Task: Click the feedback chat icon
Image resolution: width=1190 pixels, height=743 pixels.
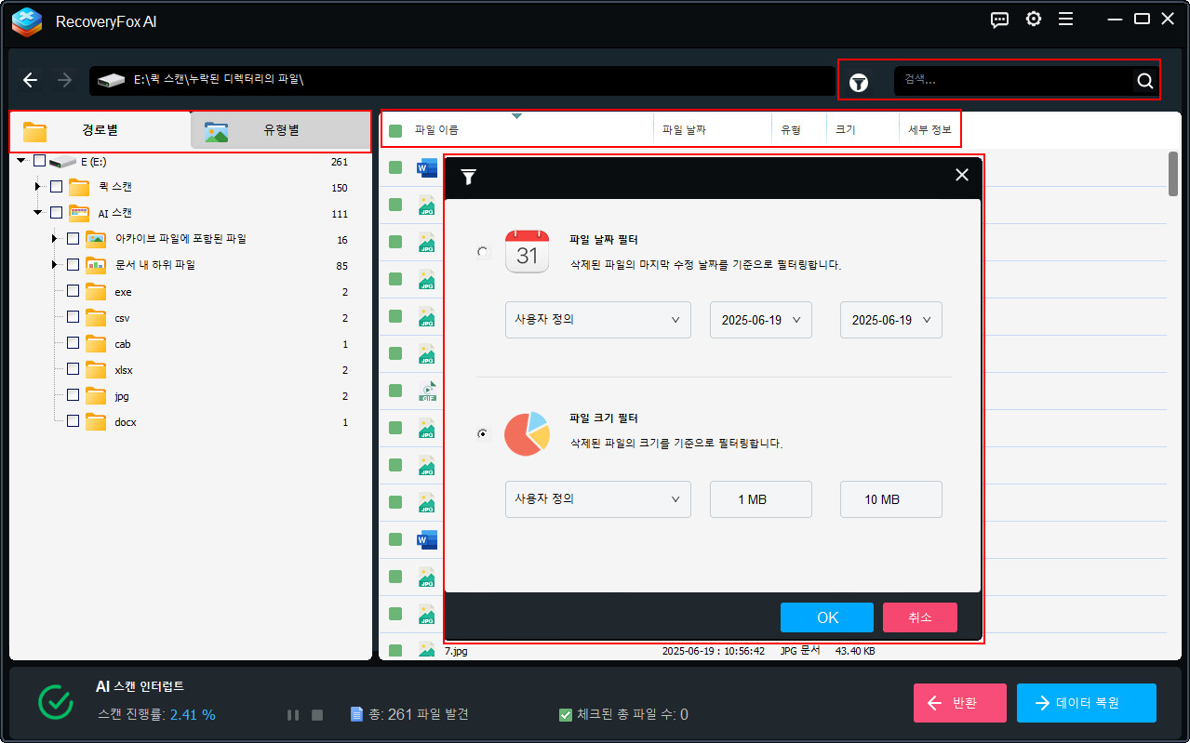Action: click(x=999, y=19)
